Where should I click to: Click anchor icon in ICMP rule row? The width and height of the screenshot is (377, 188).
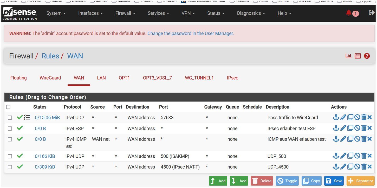336,139
